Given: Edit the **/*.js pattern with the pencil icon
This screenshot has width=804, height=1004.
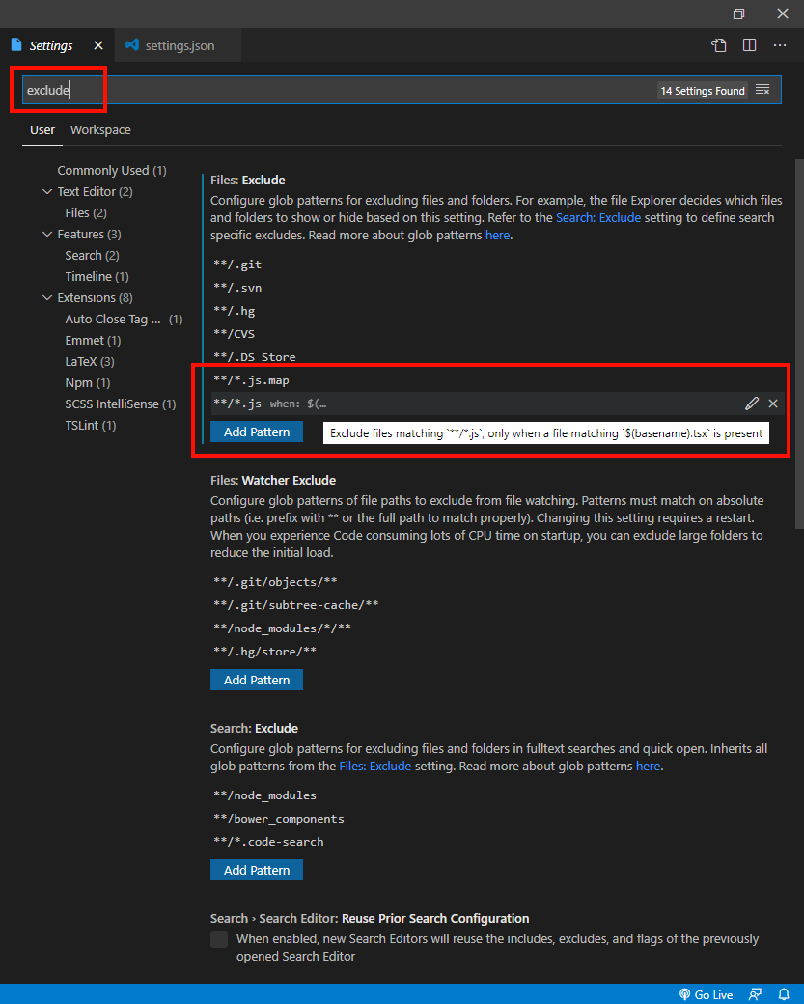Looking at the screenshot, I should pyautogui.click(x=752, y=404).
